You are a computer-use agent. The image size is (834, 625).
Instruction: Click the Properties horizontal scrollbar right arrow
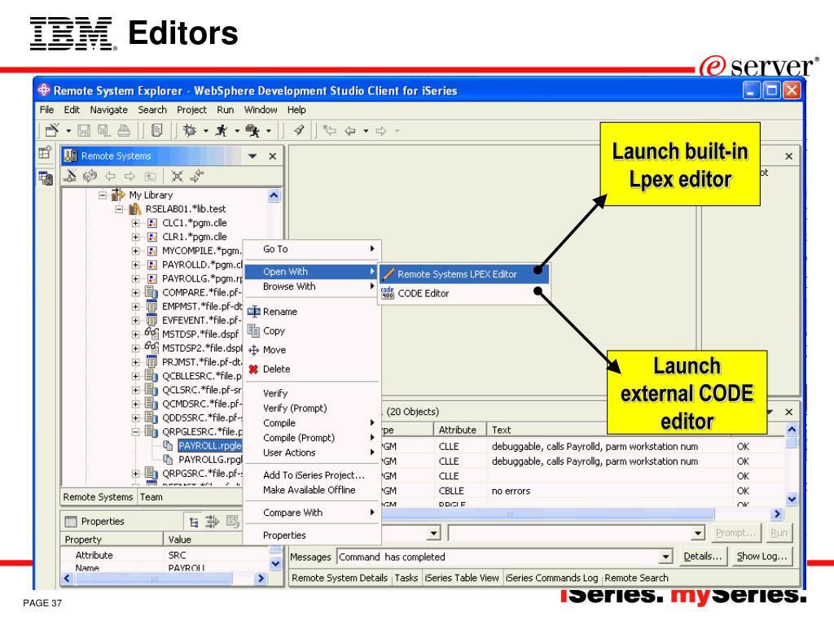pyautogui.click(x=261, y=579)
